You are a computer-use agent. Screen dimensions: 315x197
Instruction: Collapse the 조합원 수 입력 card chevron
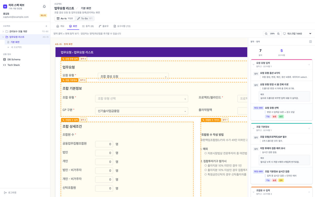[254, 192]
